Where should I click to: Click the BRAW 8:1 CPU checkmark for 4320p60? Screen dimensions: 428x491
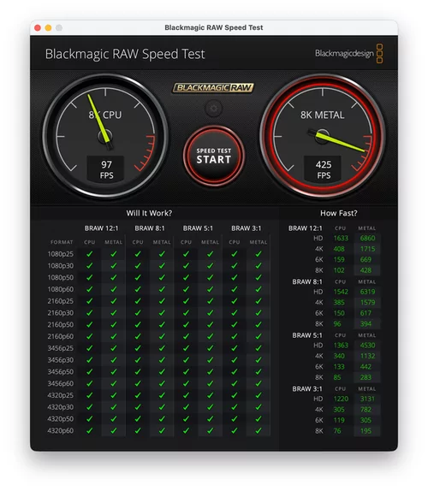(138, 430)
